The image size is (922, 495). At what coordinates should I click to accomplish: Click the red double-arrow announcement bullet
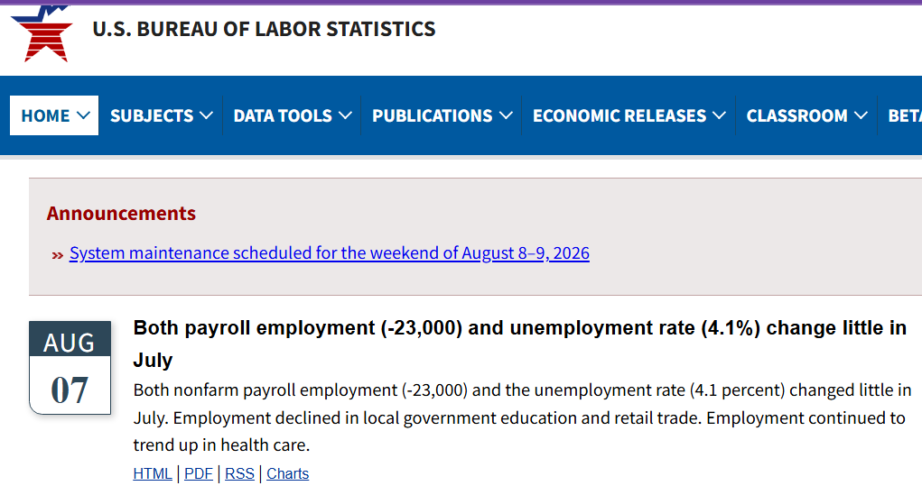pyautogui.click(x=57, y=255)
